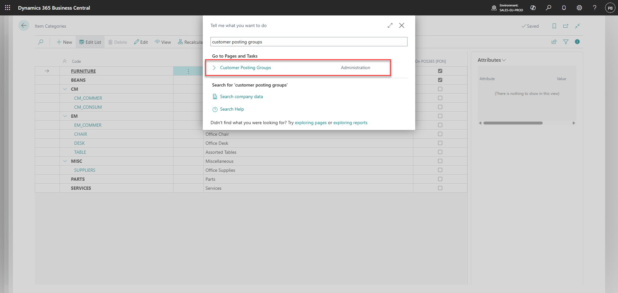Toggle POS365 checkbox for Parts row
The height and width of the screenshot is (293, 618).
tap(440, 179)
